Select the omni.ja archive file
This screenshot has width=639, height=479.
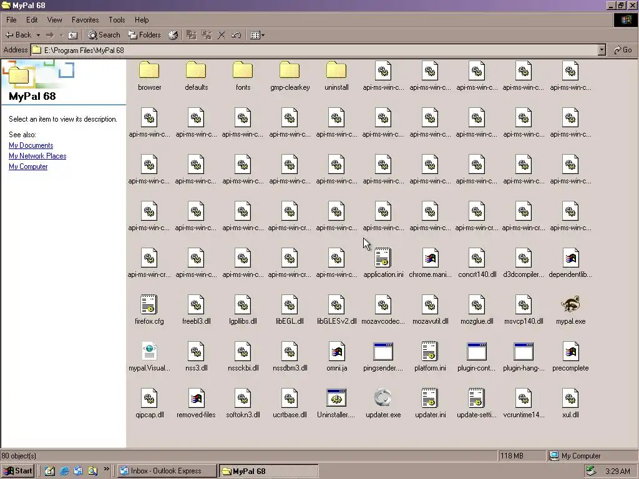(336, 356)
